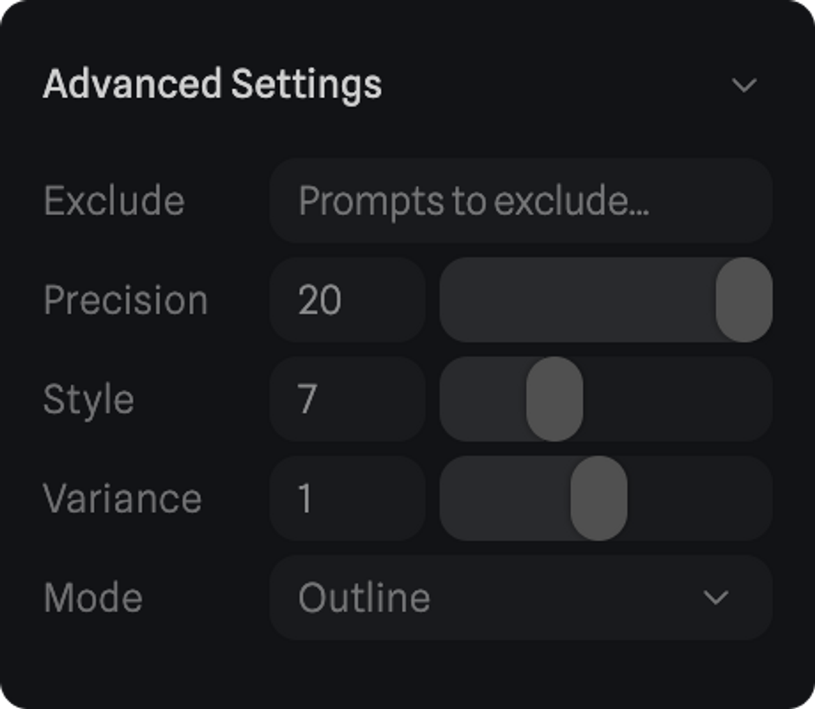The height and width of the screenshot is (709, 815).
Task: Click the Precision label
Action: pyautogui.click(x=126, y=300)
